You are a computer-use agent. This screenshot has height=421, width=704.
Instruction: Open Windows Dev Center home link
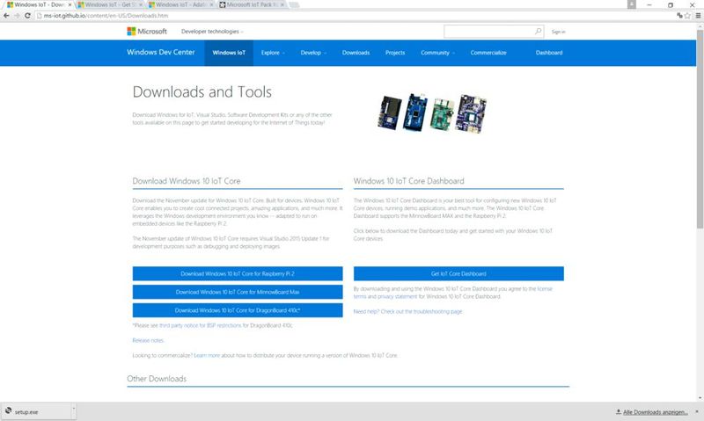[x=161, y=52]
